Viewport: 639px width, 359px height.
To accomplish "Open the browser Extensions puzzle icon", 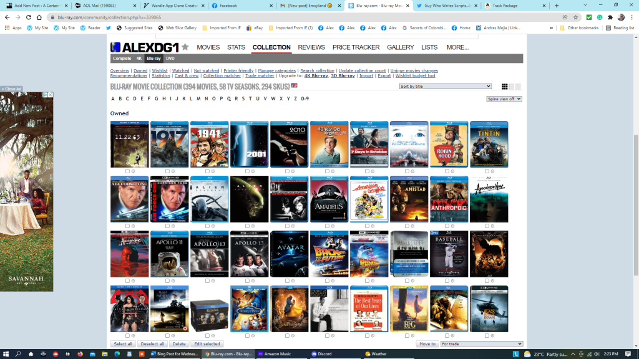I will click(x=610, y=17).
